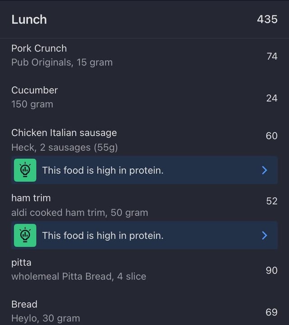289x325 pixels.
Task: Tap the 'Heck, 2 sausages (55g)' serving text
Action: [x=65, y=148]
